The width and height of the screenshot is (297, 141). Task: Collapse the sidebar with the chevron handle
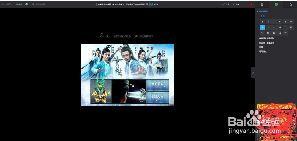coord(253,72)
